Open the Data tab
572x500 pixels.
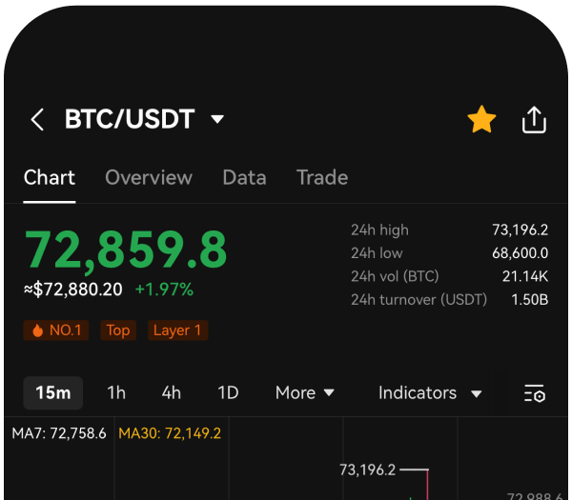[244, 178]
